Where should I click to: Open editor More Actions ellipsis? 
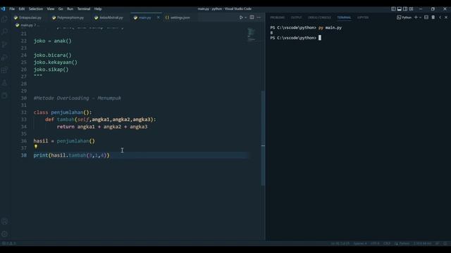tap(259, 18)
